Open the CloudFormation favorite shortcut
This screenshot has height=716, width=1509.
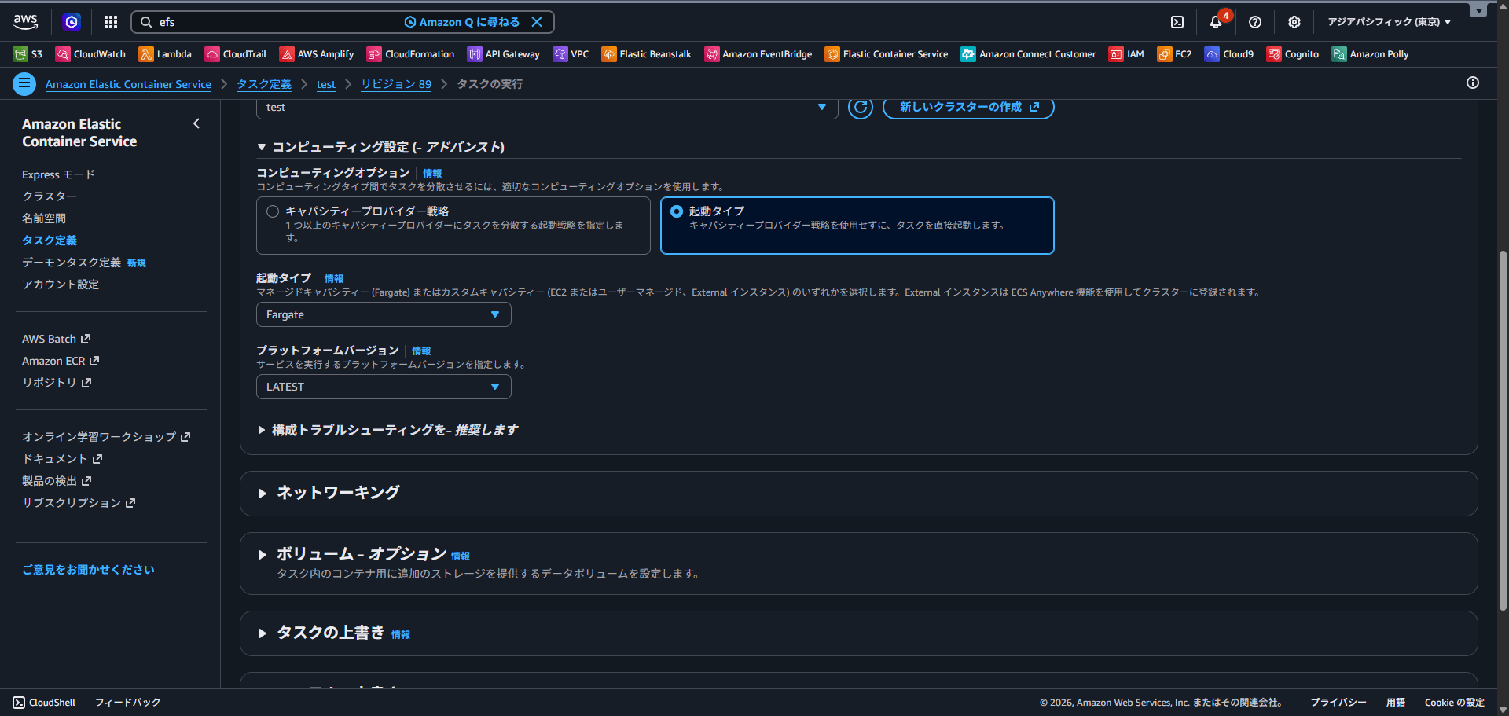click(x=411, y=54)
